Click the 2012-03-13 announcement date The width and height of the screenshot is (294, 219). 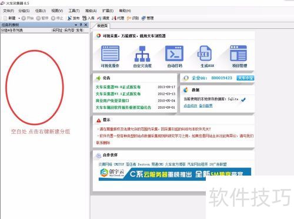point(166,94)
